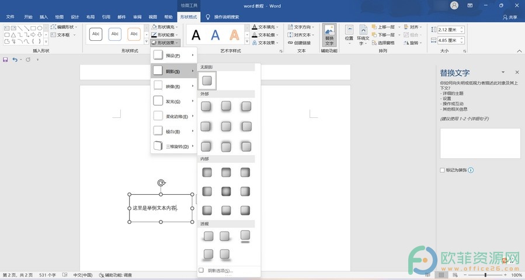Image resolution: width=525 pixels, height=280 pixels.
Task: Select the blue outlined Abc shape style
Action: coord(115,34)
